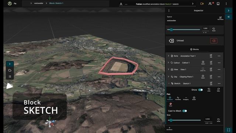The image size is (236, 133).
Task: Reset the pen size
Action: click(219, 120)
